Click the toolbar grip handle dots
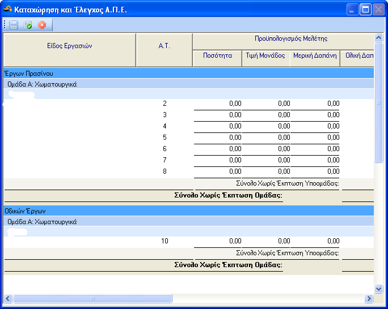The height and width of the screenshot is (309, 388). point(5,25)
